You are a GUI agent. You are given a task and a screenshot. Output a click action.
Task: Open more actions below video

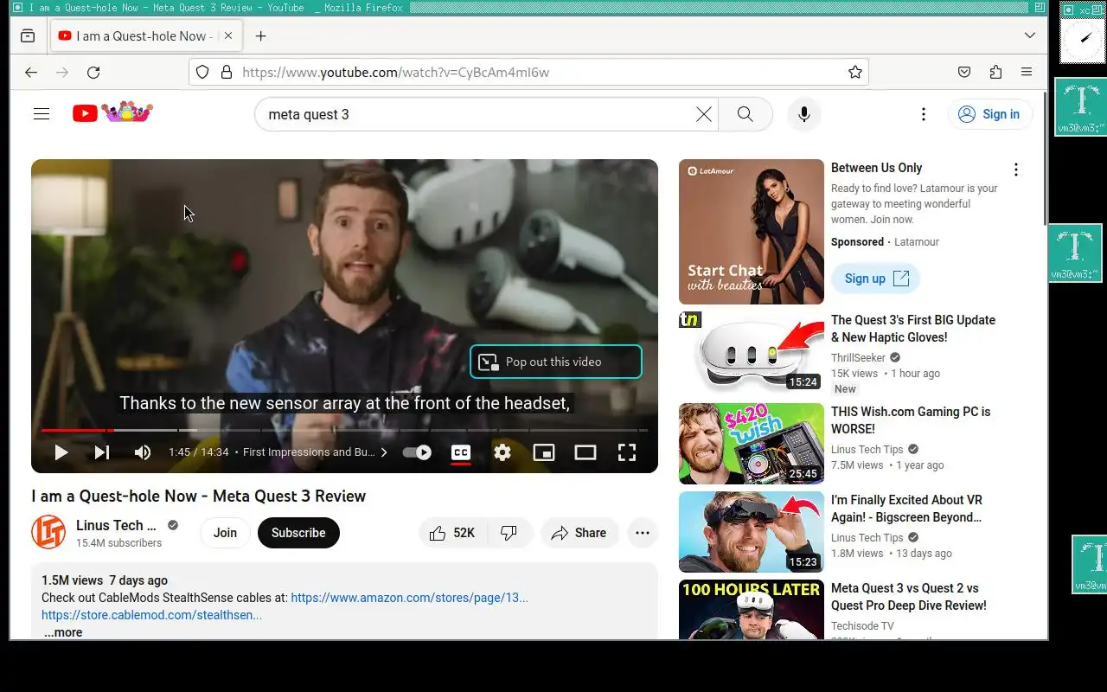click(x=643, y=533)
